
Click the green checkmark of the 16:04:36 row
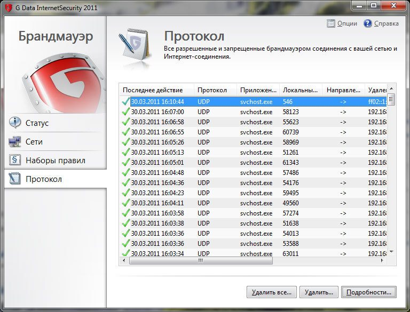click(x=126, y=182)
